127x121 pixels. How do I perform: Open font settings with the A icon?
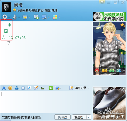[4, 88]
